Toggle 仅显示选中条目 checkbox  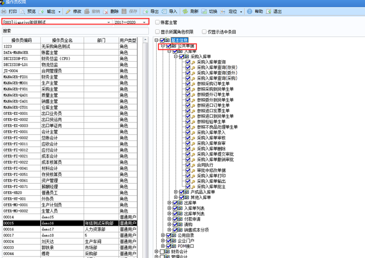point(204,31)
